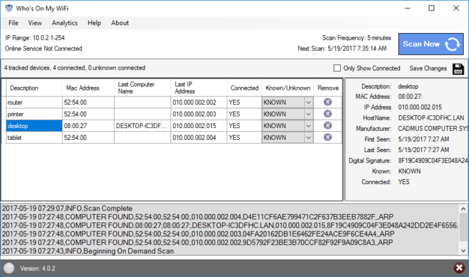Click the remove icon for desktop row
The image size is (469, 277).
tap(328, 125)
